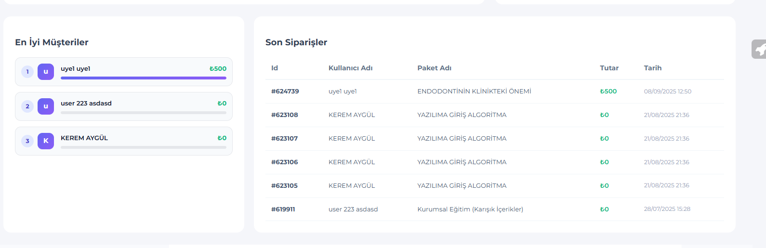
Task: Click the Tutar column header
Action: click(x=609, y=68)
